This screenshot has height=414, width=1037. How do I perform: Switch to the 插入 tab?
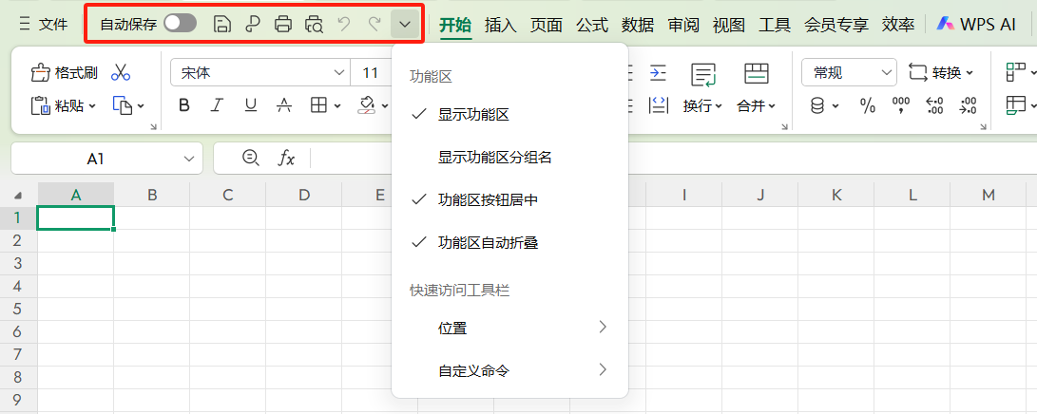click(x=501, y=25)
